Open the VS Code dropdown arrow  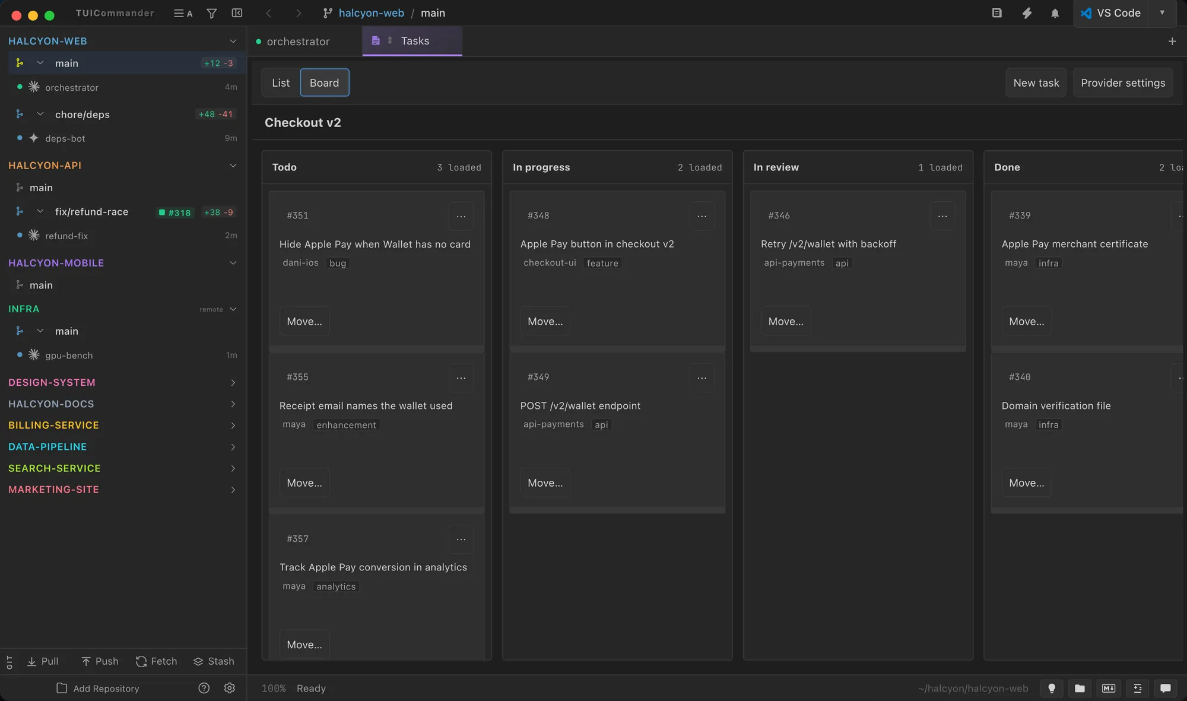pyautogui.click(x=1162, y=13)
